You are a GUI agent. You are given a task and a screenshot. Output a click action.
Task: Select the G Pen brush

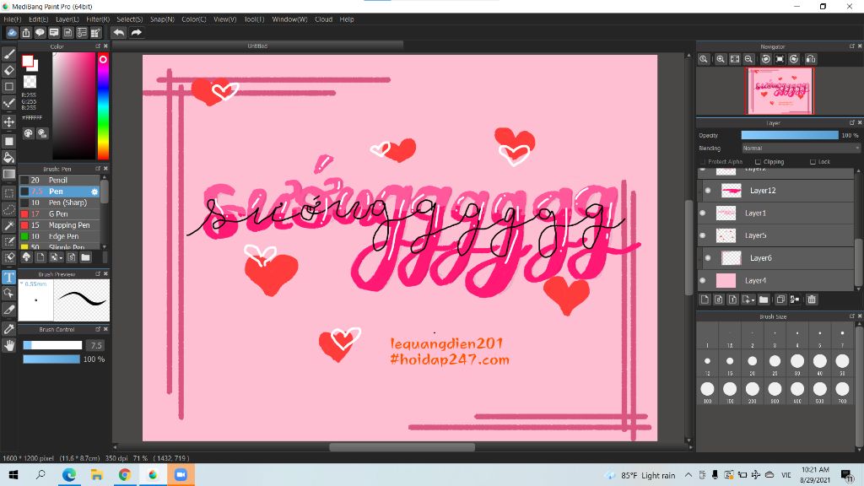tap(60, 213)
